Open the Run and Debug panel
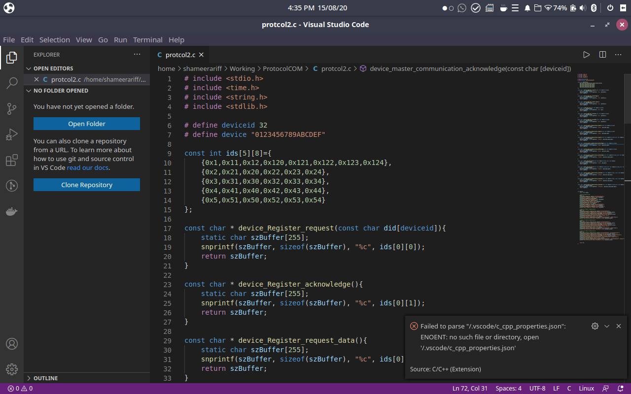631x394 pixels. (x=12, y=134)
